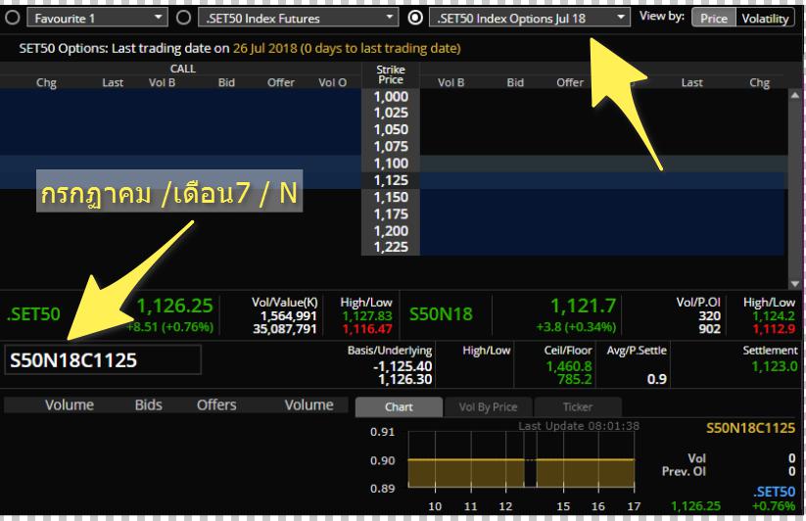Select the Favourite 1 radio button
806x521 pixels.
[13, 18]
